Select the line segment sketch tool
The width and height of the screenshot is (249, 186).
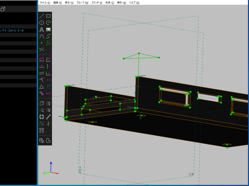(42, 16)
